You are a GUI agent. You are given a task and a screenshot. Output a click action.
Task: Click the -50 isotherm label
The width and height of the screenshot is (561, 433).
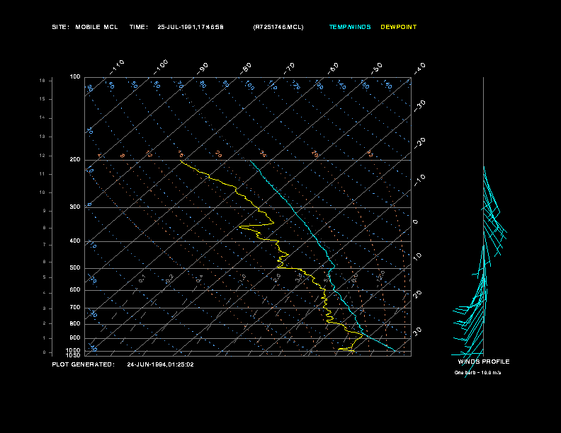tap(377, 68)
